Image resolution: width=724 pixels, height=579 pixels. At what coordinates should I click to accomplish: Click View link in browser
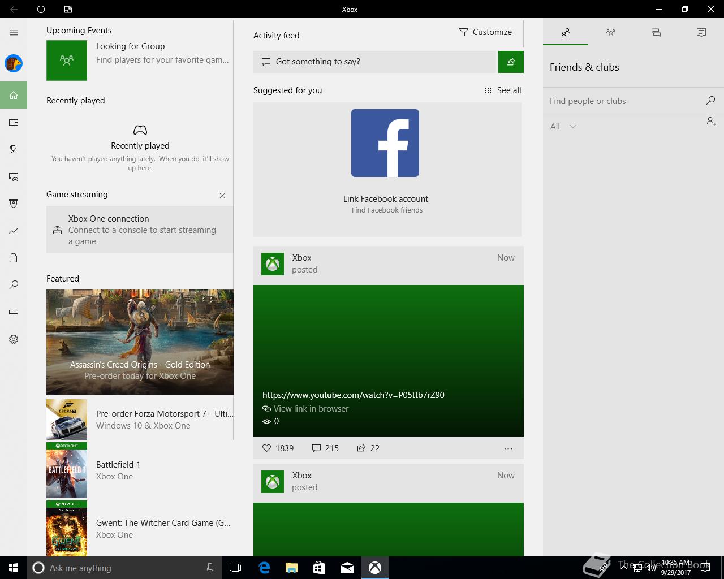[x=305, y=409]
